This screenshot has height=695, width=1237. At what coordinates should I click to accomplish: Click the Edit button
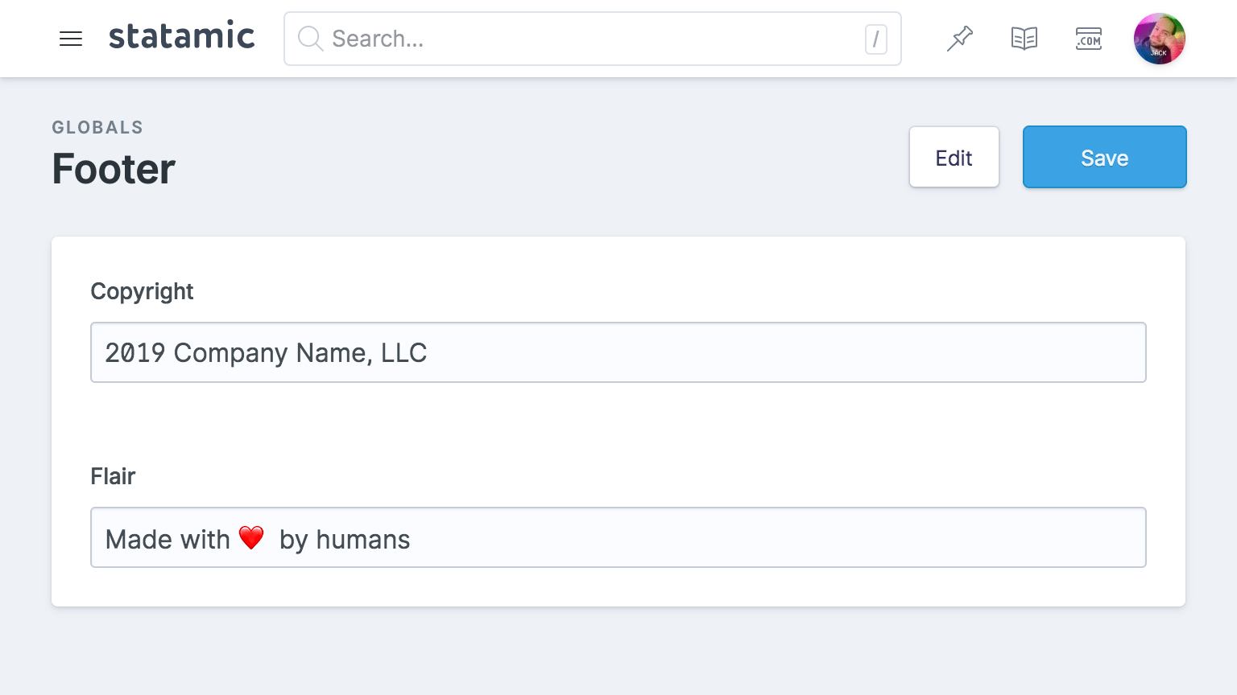pyautogui.click(x=954, y=157)
